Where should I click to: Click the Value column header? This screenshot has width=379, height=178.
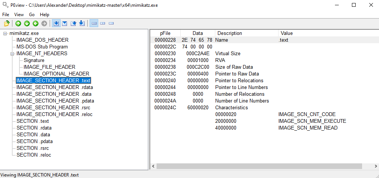tap(329, 33)
